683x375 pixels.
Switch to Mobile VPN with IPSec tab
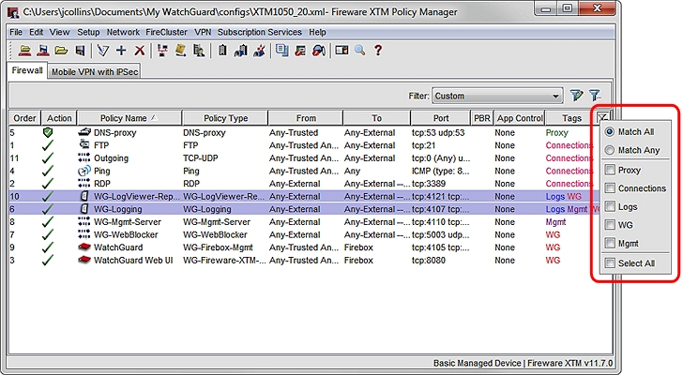tap(95, 72)
